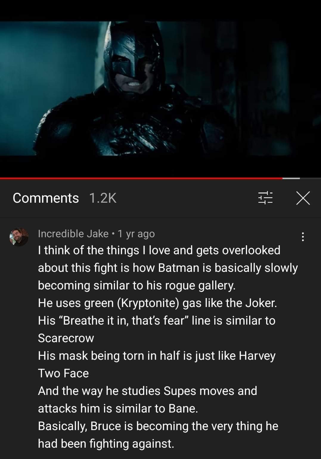Tap Incredible Jake's profile avatar
Screen dimensions: 321x459
(x=18, y=237)
